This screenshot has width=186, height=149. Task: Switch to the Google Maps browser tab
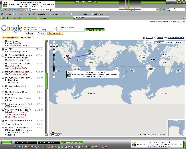(91, 18)
